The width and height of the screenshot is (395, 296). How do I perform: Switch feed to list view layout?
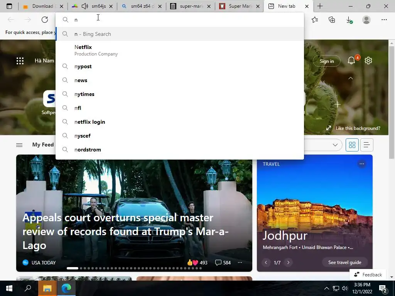click(x=367, y=145)
